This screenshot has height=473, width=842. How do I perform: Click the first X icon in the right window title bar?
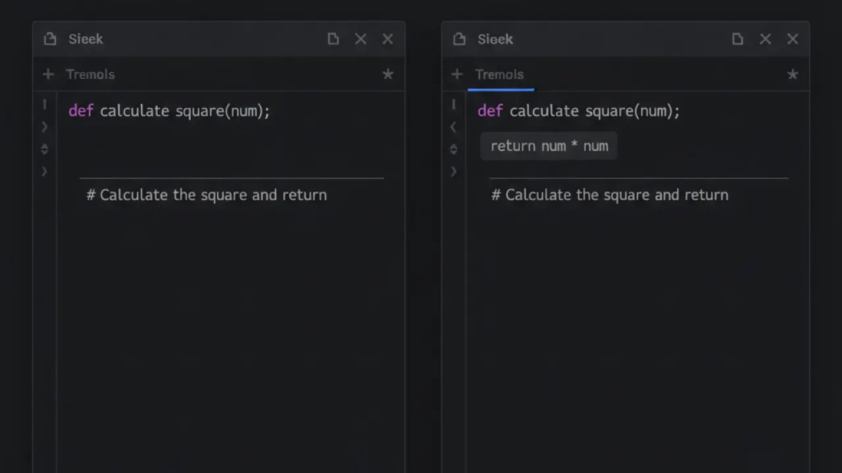click(765, 39)
